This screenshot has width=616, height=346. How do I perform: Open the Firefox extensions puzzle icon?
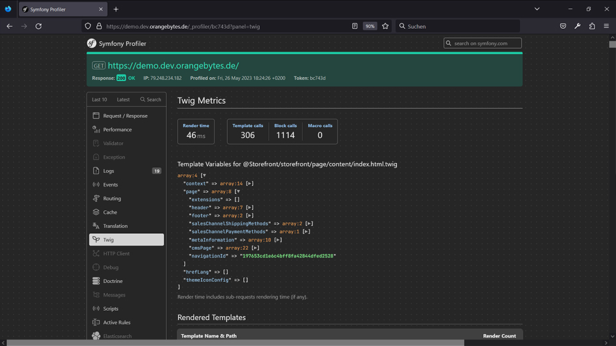click(592, 26)
